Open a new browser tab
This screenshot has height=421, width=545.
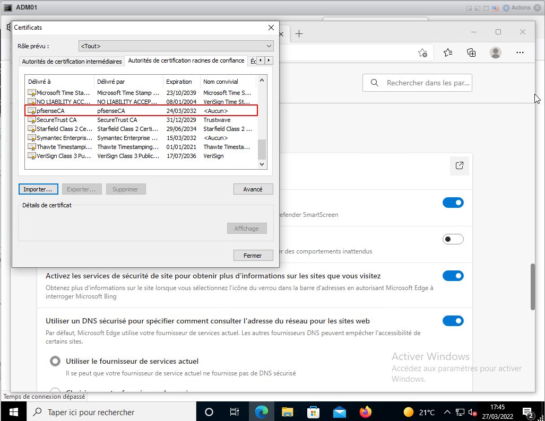point(299,34)
